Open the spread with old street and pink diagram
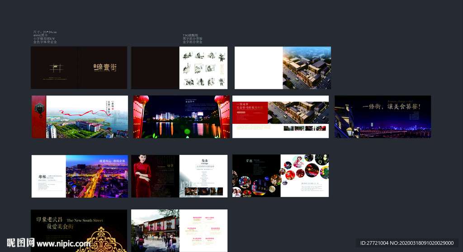Screen dimensions: 463x252 (x=179, y=231)
